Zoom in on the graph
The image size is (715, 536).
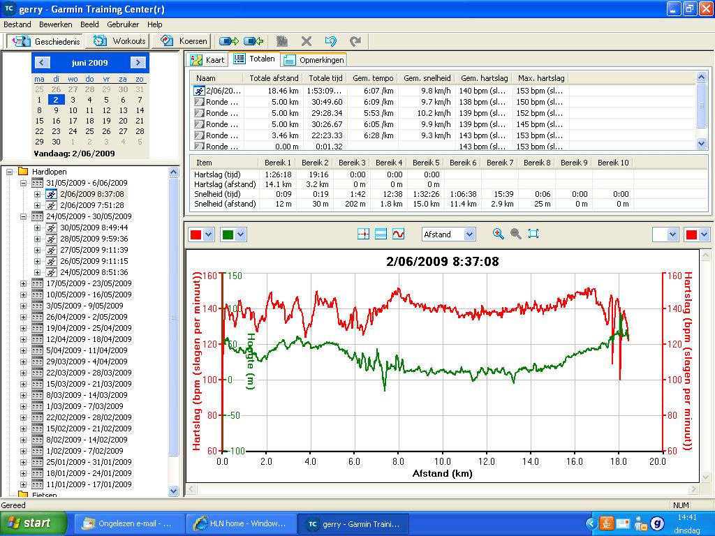tap(498, 234)
